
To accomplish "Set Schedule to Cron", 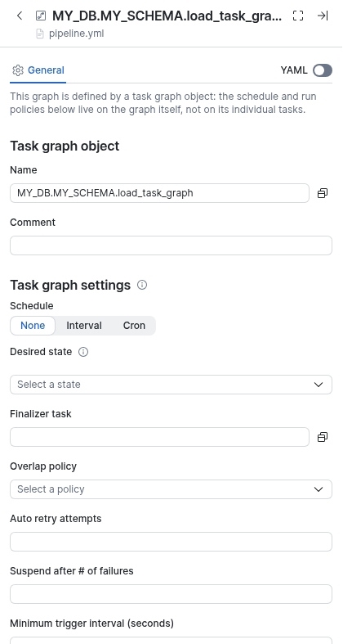I will (134, 326).
